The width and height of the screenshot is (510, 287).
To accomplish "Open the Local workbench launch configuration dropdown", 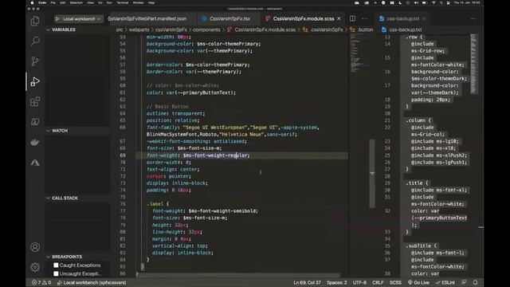I will pos(81,19).
